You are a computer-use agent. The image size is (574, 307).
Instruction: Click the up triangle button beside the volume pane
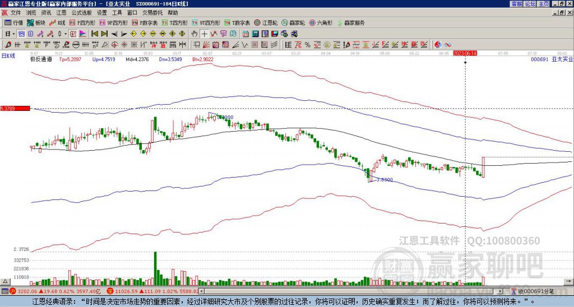pos(5,281)
